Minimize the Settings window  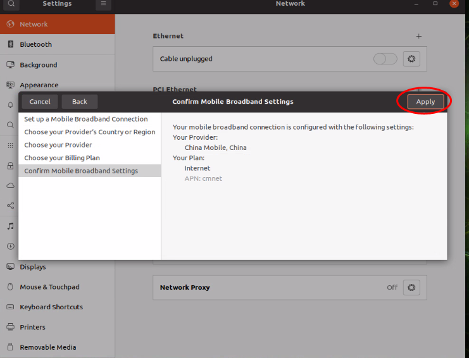click(x=416, y=4)
